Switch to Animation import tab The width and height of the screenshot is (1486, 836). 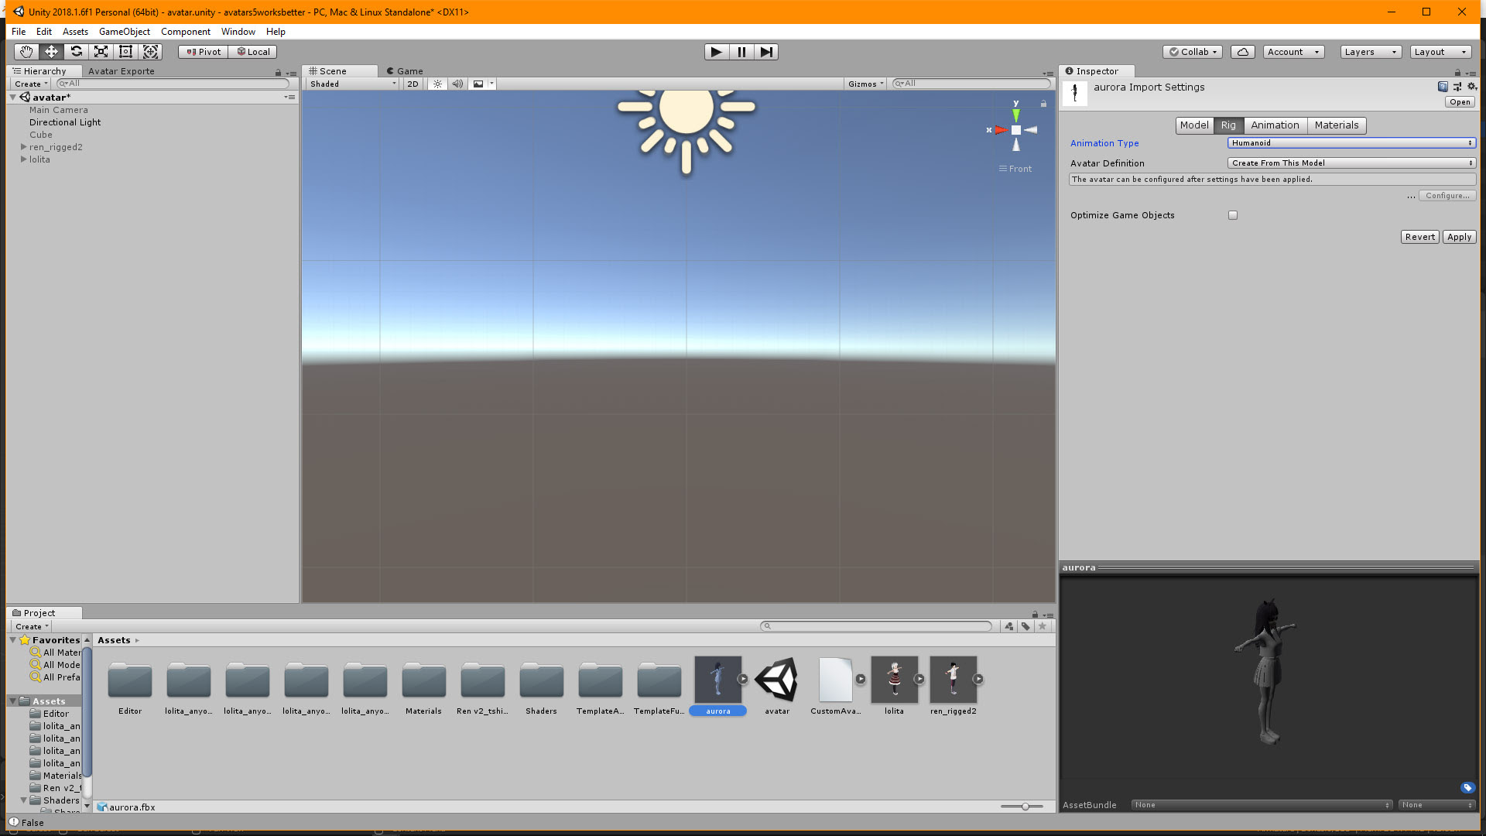tap(1275, 125)
